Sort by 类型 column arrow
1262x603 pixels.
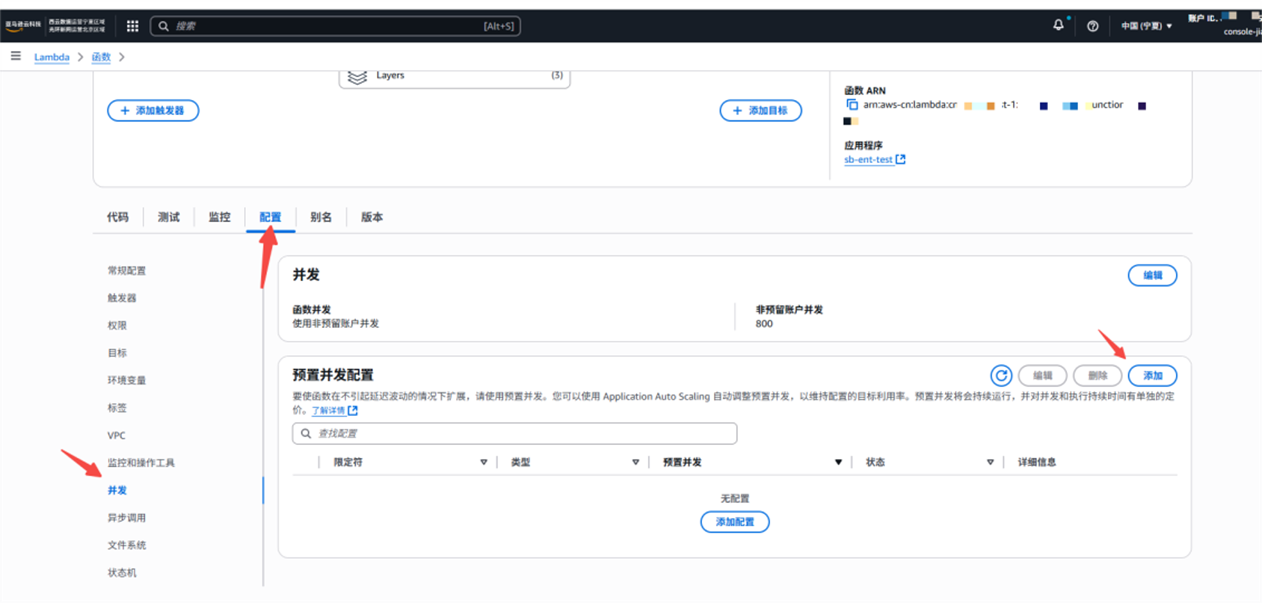[635, 462]
